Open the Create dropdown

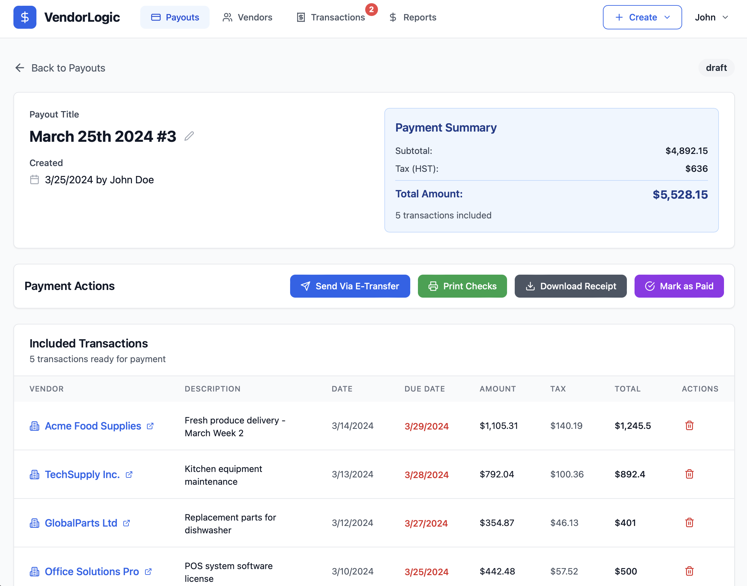642,17
